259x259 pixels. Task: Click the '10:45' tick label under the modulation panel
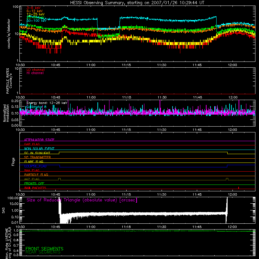point(55,130)
